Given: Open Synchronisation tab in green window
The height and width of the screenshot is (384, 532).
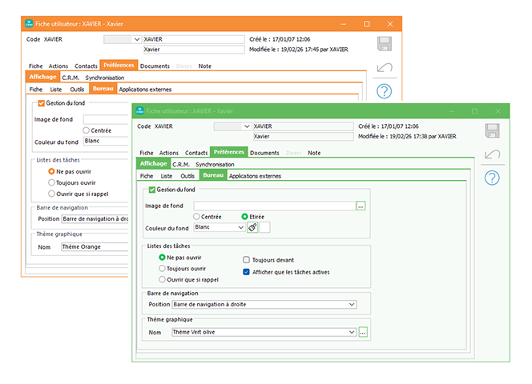Looking at the screenshot, I should point(215,164).
